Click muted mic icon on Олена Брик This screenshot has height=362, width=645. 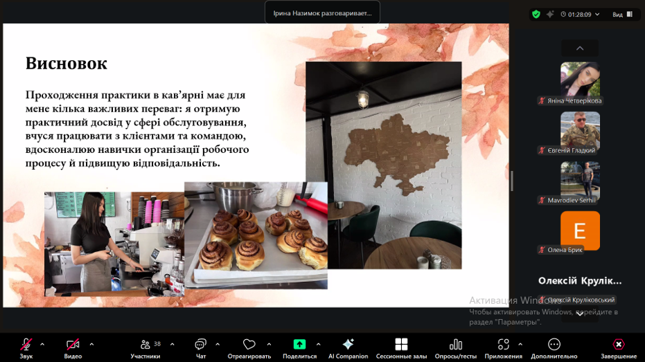pos(542,249)
